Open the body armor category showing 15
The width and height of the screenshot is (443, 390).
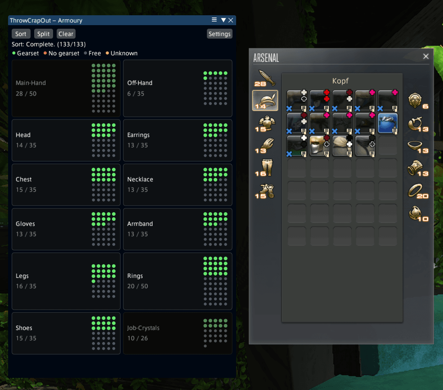coord(265,123)
